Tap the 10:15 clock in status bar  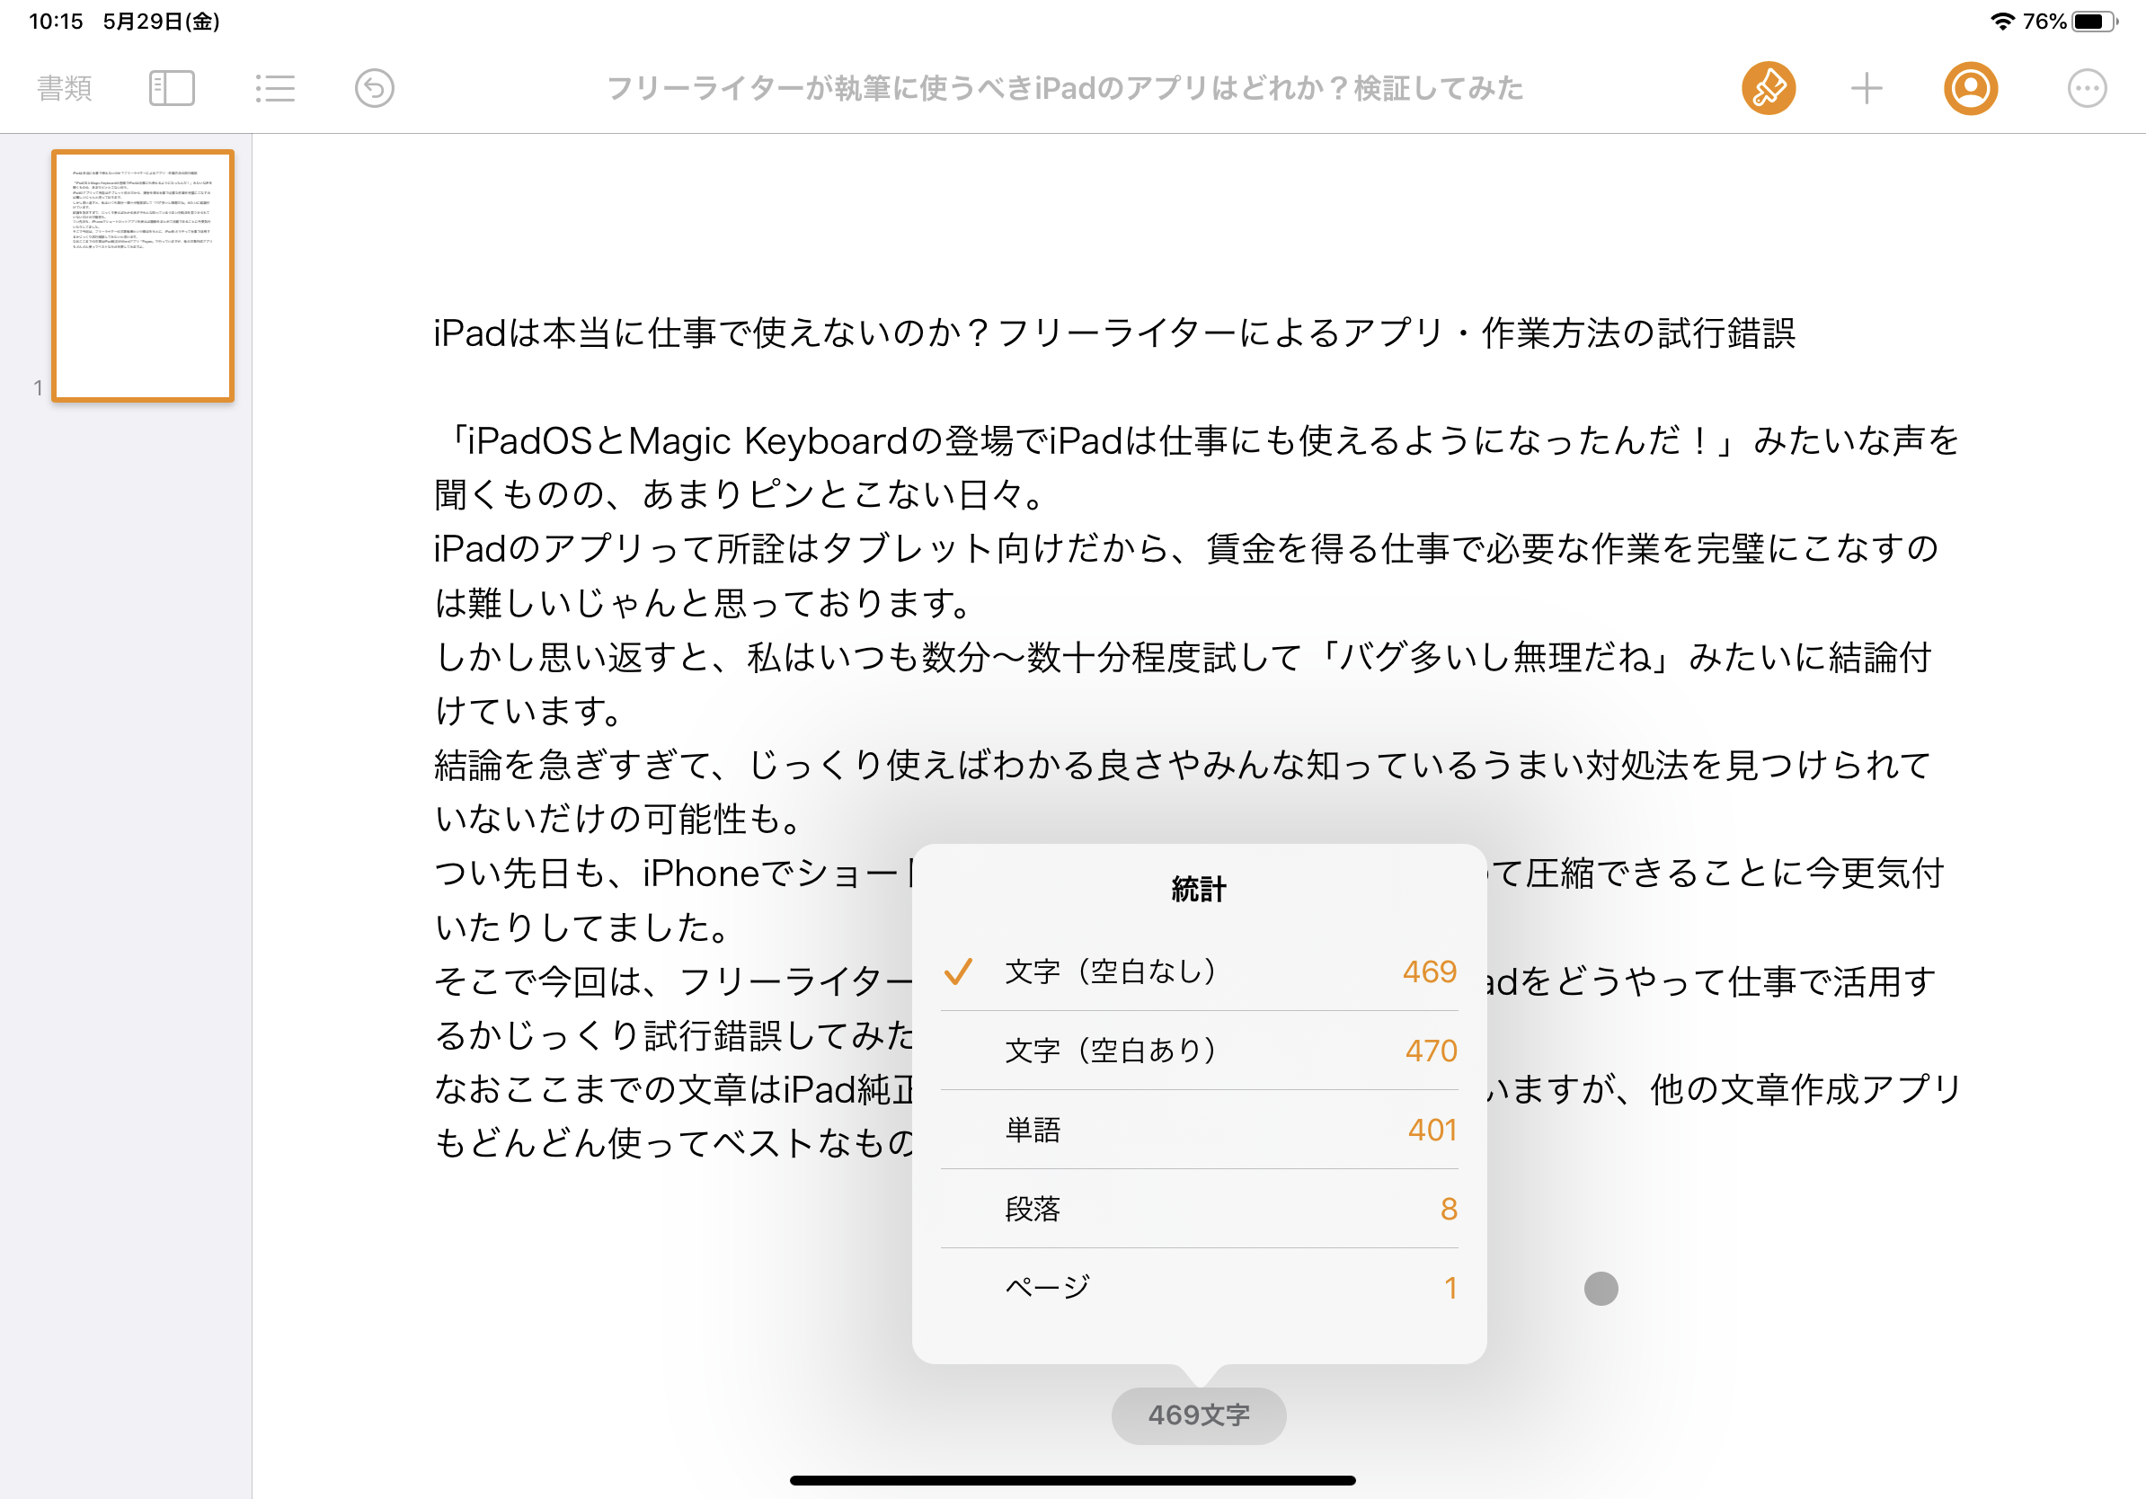(56, 21)
